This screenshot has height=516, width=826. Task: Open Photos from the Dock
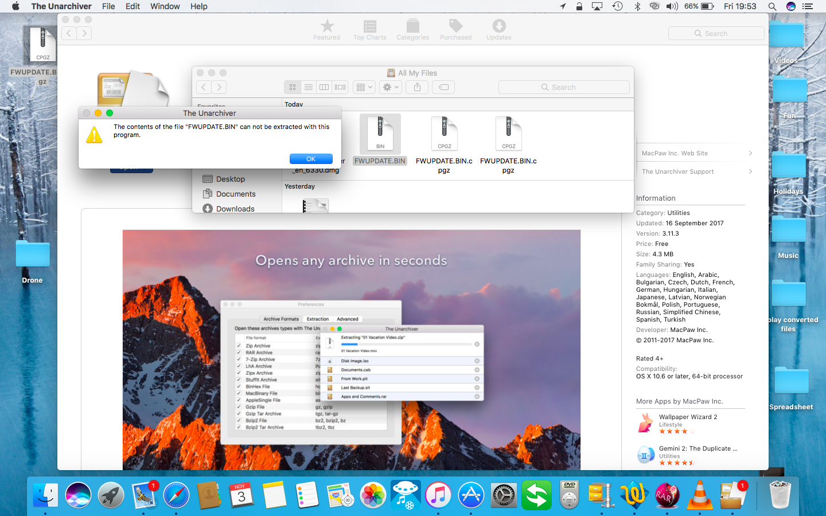[x=373, y=495]
